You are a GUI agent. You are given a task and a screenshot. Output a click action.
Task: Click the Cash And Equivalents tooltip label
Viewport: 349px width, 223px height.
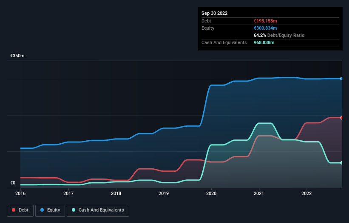pyautogui.click(x=224, y=42)
